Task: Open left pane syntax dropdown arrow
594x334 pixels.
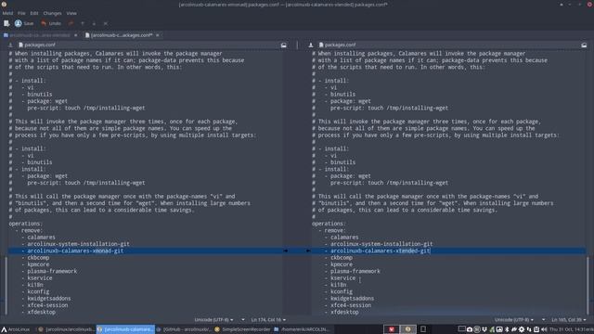Action: pos(243,320)
